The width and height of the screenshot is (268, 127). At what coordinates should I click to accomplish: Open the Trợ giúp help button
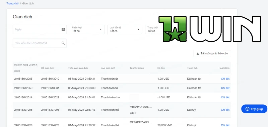(x=254, y=109)
